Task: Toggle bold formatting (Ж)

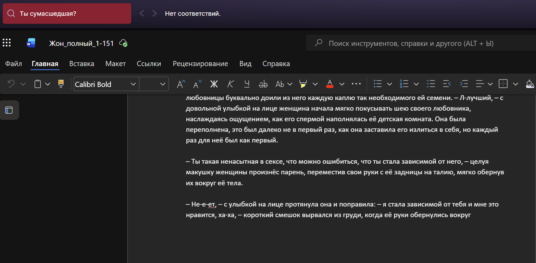Action: [214, 84]
